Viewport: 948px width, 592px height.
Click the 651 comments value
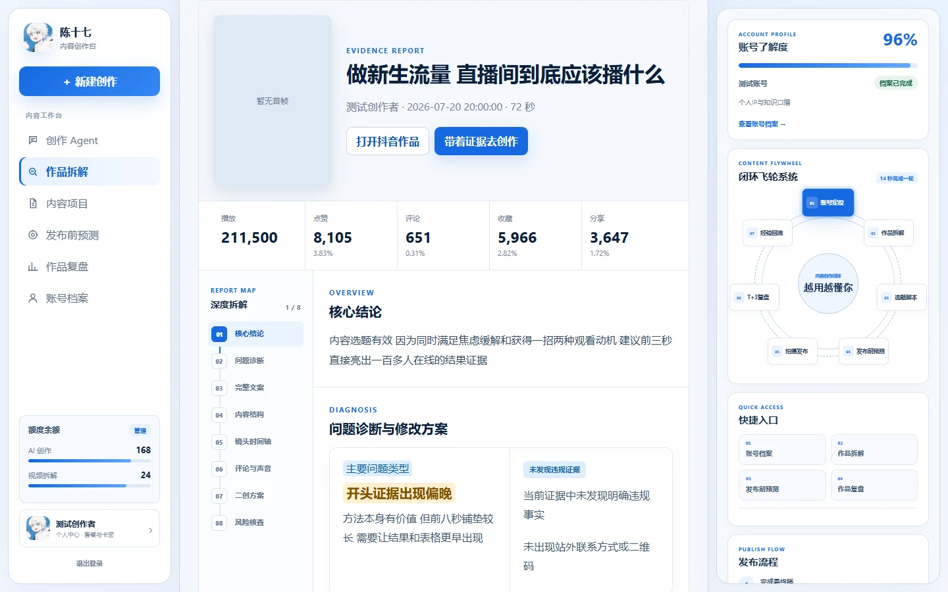418,237
